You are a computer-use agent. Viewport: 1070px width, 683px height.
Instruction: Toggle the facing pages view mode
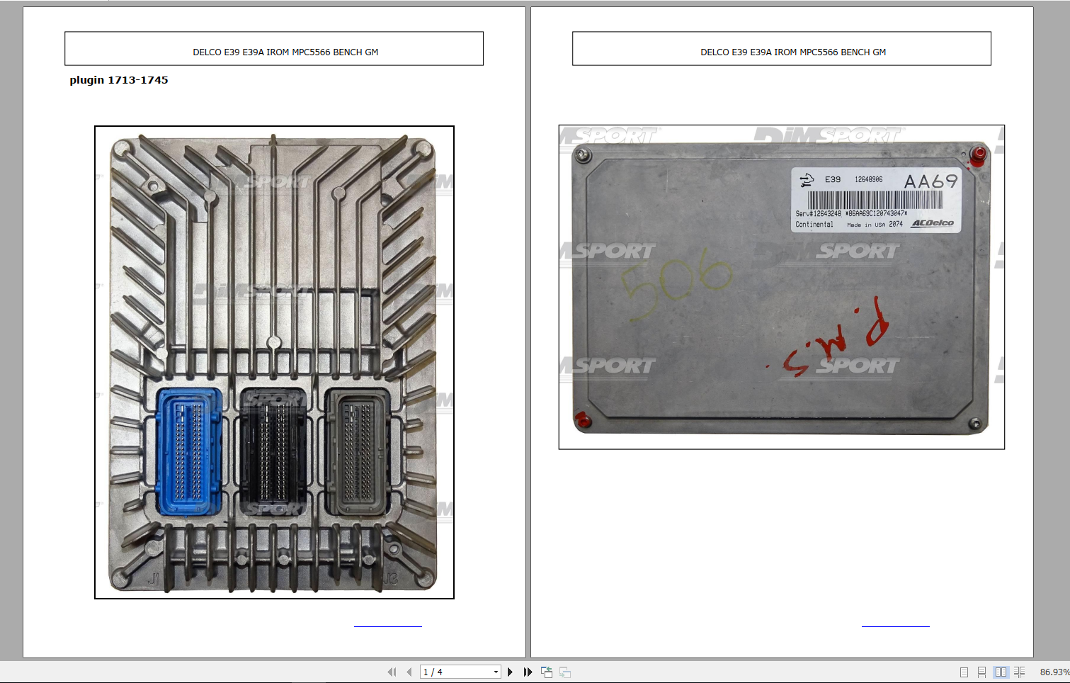[1001, 672]
